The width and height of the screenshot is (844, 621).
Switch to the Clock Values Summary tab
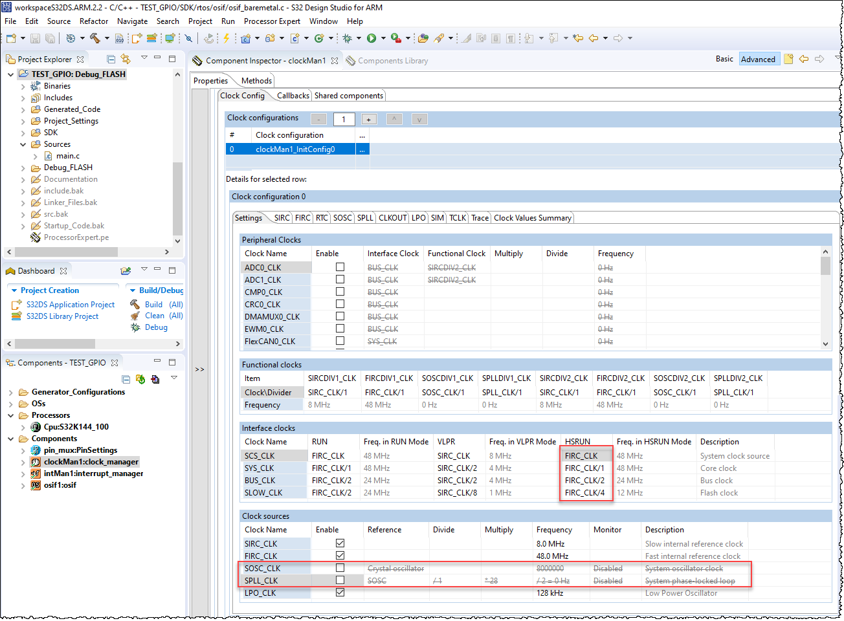tap(532, 218)
